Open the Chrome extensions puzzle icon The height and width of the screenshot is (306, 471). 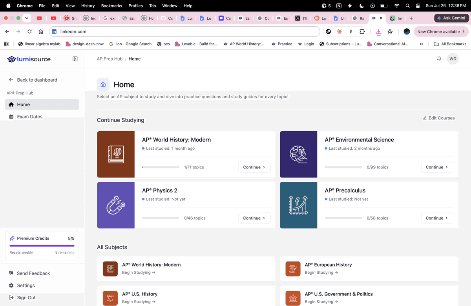(362, 31)
